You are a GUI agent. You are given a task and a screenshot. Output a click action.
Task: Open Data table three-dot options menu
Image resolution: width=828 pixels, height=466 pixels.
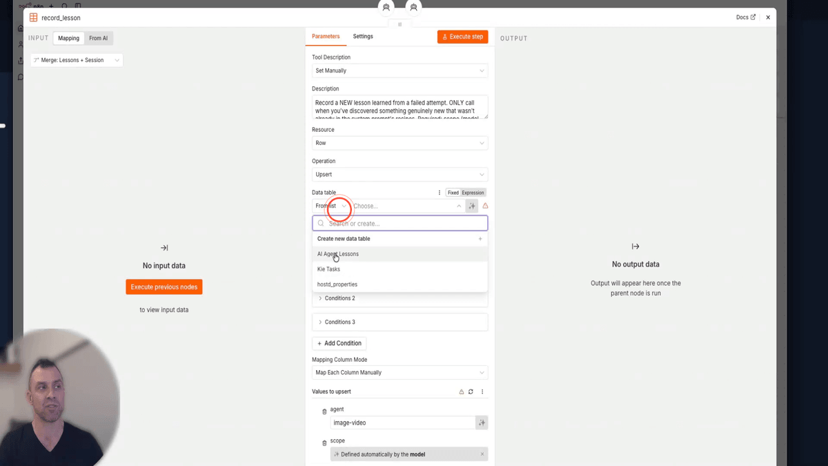(440, 193)
